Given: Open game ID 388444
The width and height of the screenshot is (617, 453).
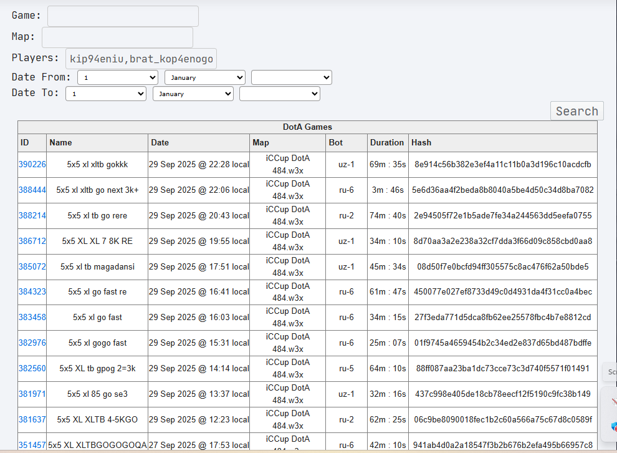Looking at the screenshot, I should point(32,190).
